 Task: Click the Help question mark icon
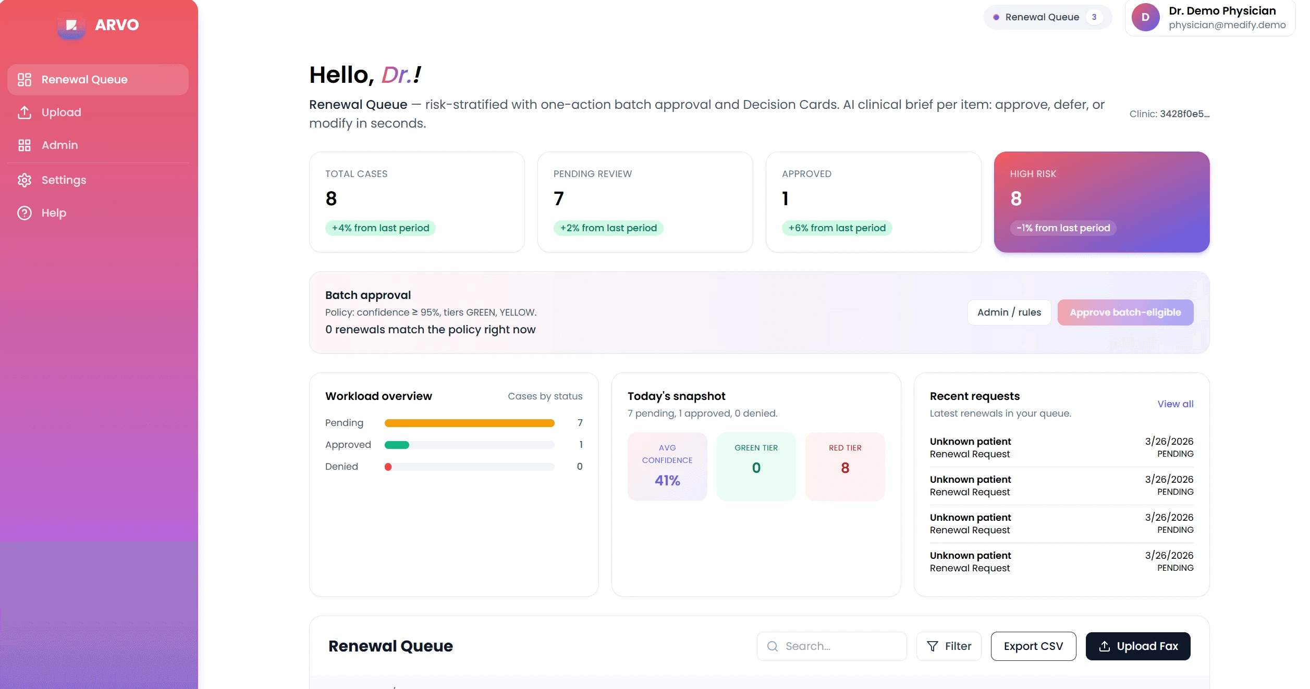(25, 213)
